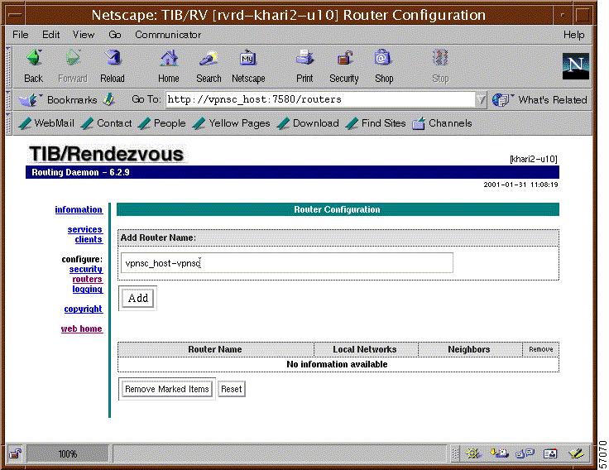609x470 pixels.
Task: Open the Mailbox icon in the component bar
Action: (499, 453)
